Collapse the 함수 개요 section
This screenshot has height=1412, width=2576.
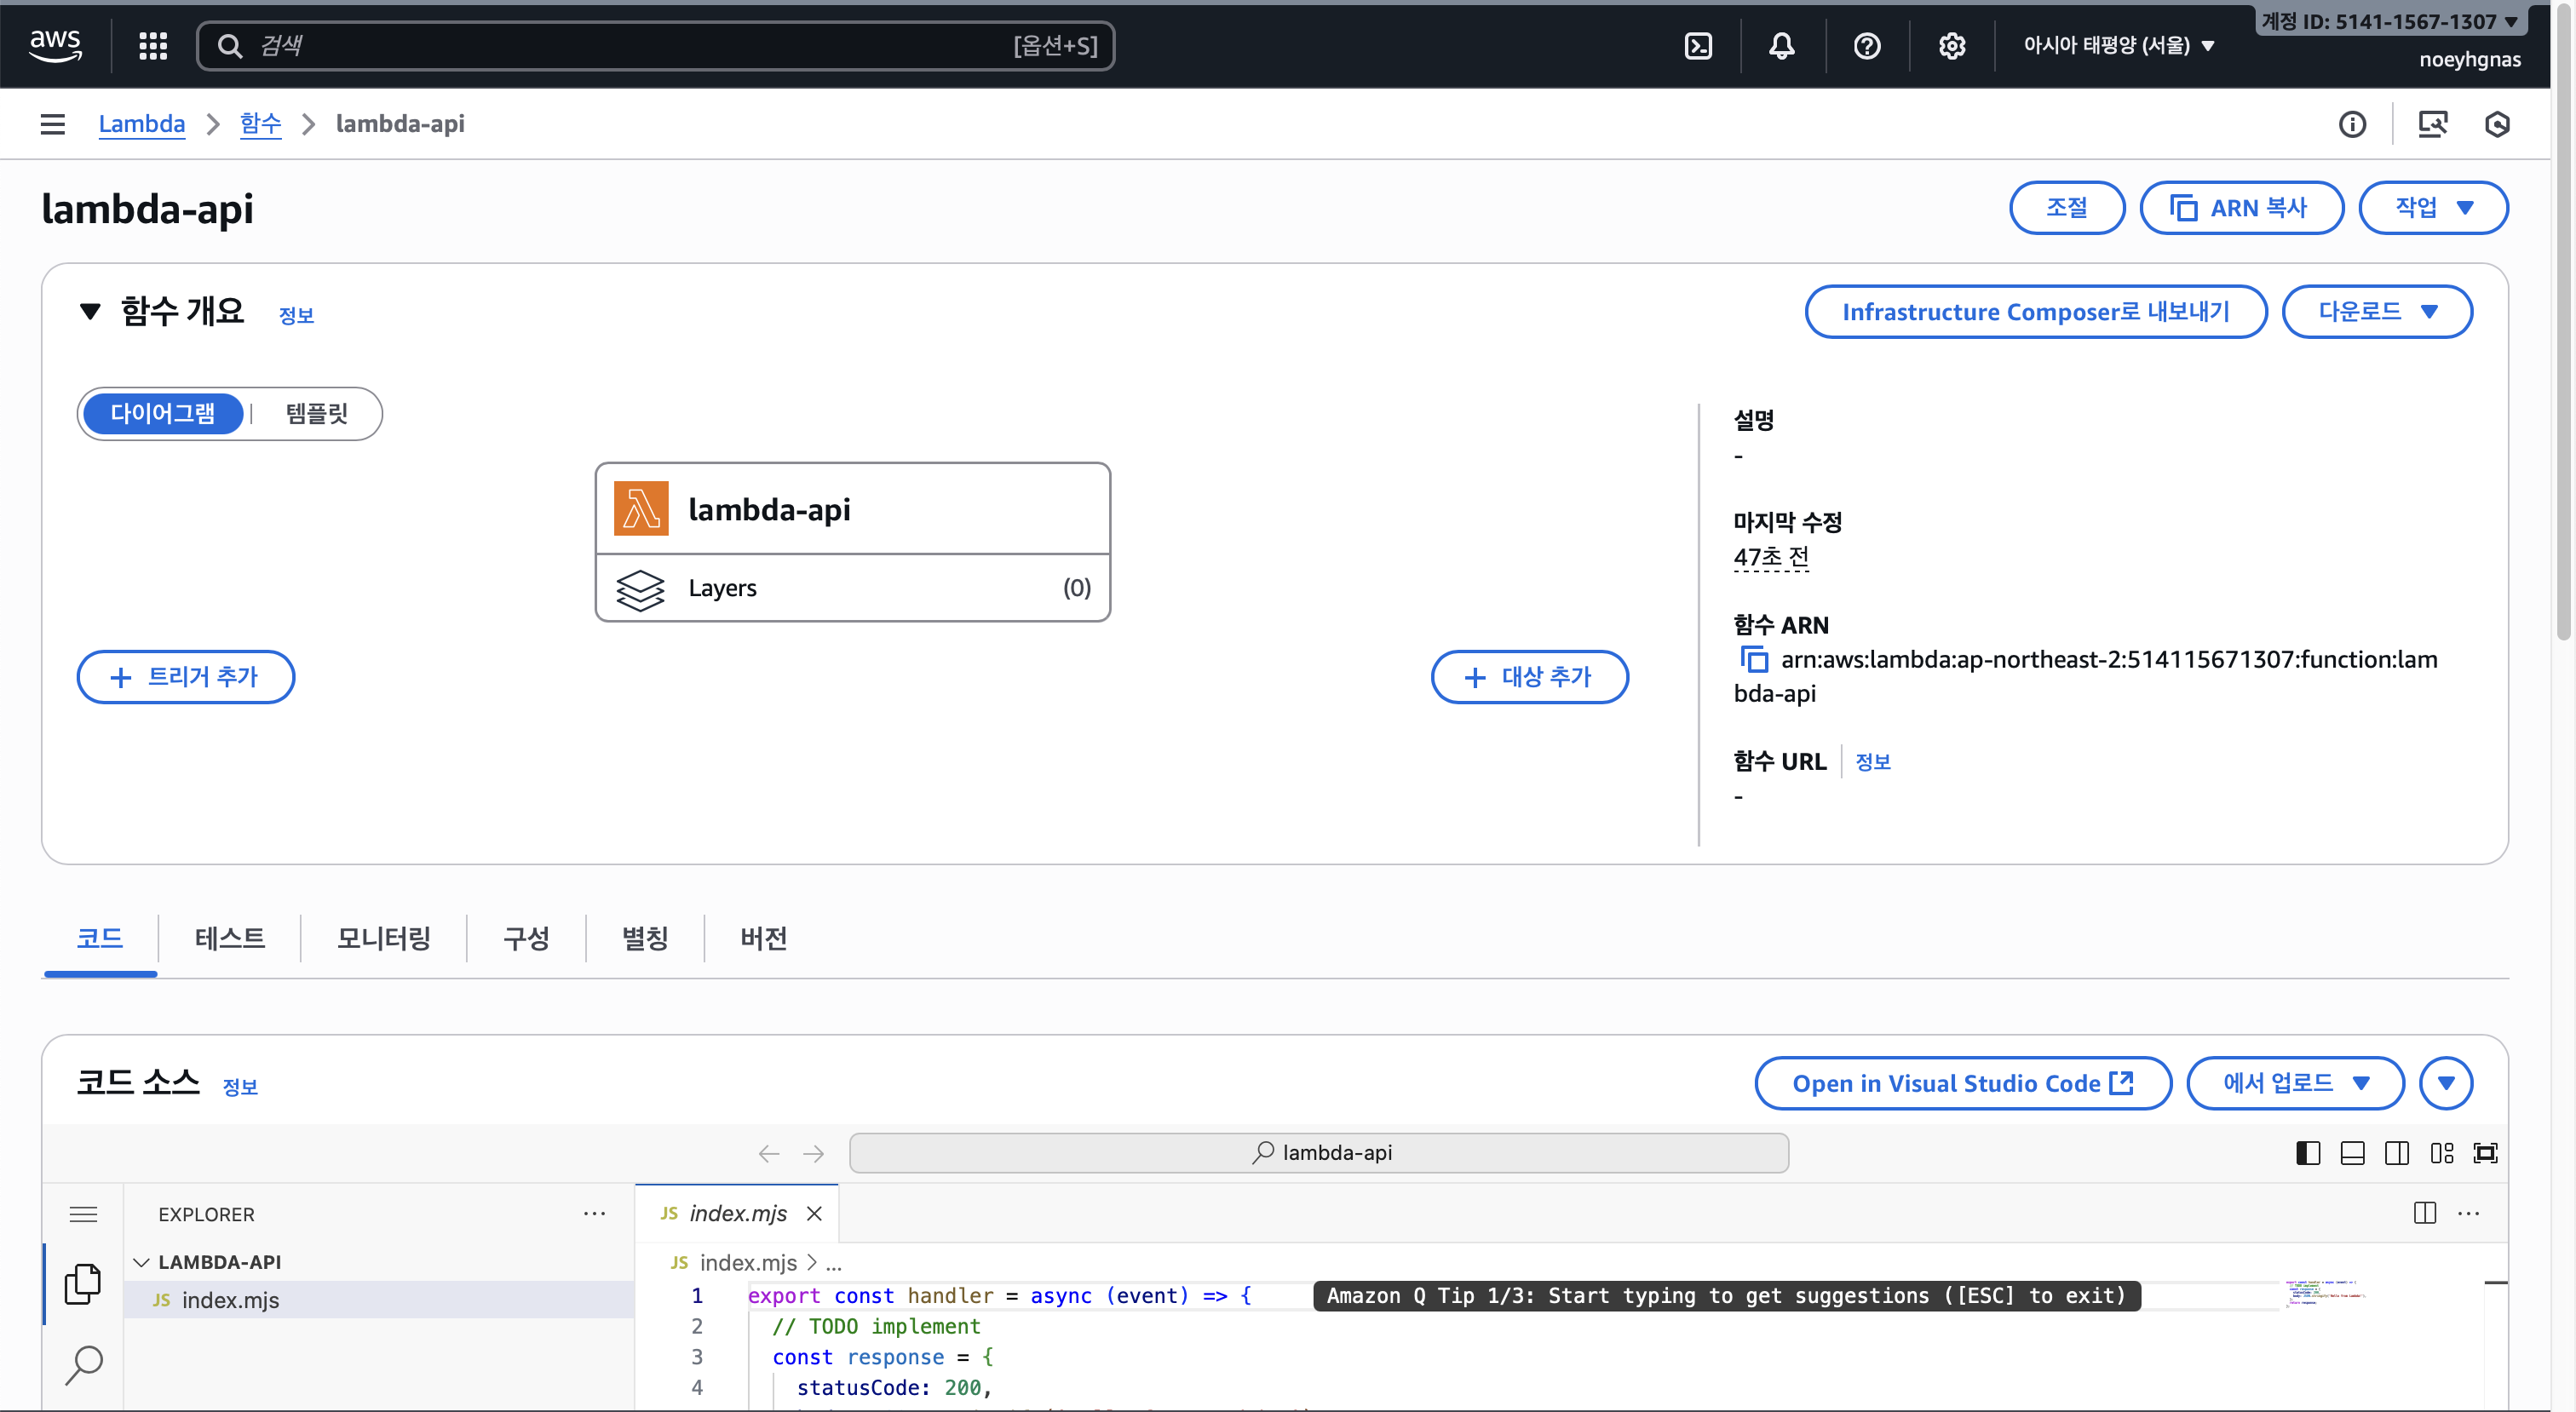pyautogui.click(x=90, y=312)
